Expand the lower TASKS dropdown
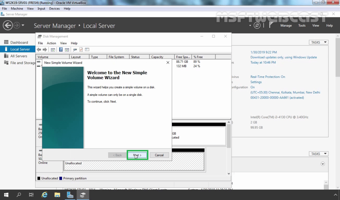Viewport: 340px width, 200px height. point(318,154)
